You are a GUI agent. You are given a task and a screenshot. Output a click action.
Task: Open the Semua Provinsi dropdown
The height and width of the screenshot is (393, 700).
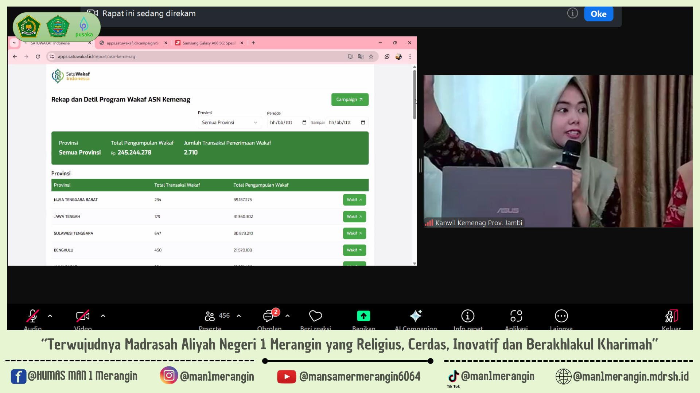229,123
